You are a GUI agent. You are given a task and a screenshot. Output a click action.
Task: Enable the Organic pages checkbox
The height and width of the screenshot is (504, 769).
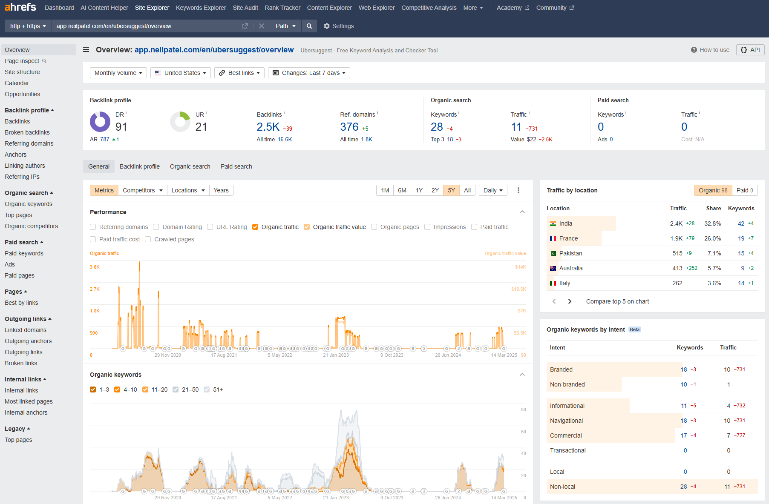tap(374, 227)
